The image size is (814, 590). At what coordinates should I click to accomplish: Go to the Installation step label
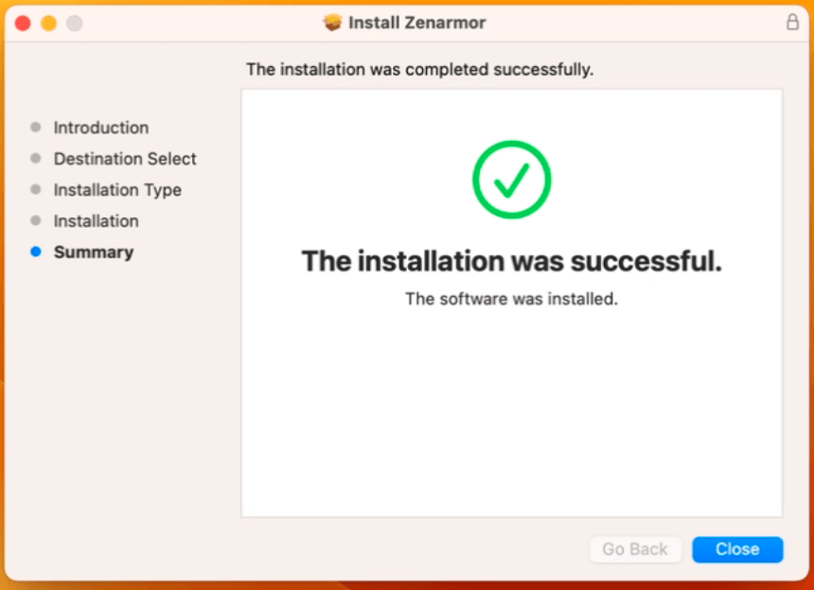tap(96, 221)
